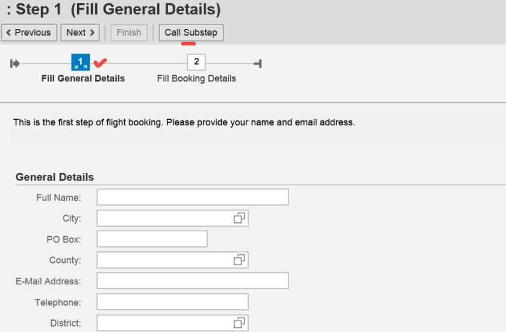The width and height of the screenshot is (506, 332).
Task: Click the roadmap end marker icon
Action: (x=258, y=63)
